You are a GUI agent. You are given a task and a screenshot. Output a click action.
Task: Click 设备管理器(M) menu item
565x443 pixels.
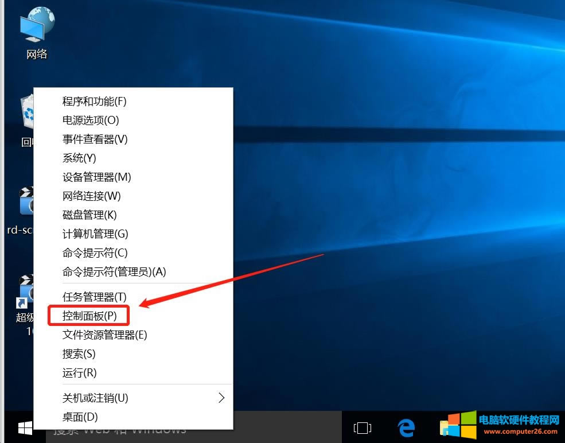coord(96,177)
